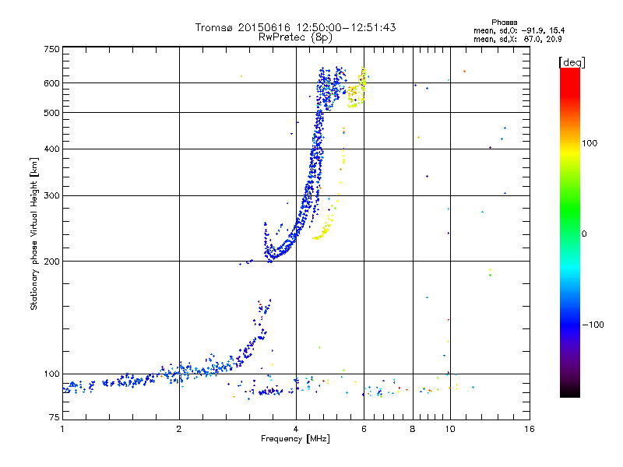Image resolution: width=623 pixels, height=467 pixels.
Task: Click the plot title Tromsø 20150616 12:50:00-12:51:43
Action: [x=295, y=27]
